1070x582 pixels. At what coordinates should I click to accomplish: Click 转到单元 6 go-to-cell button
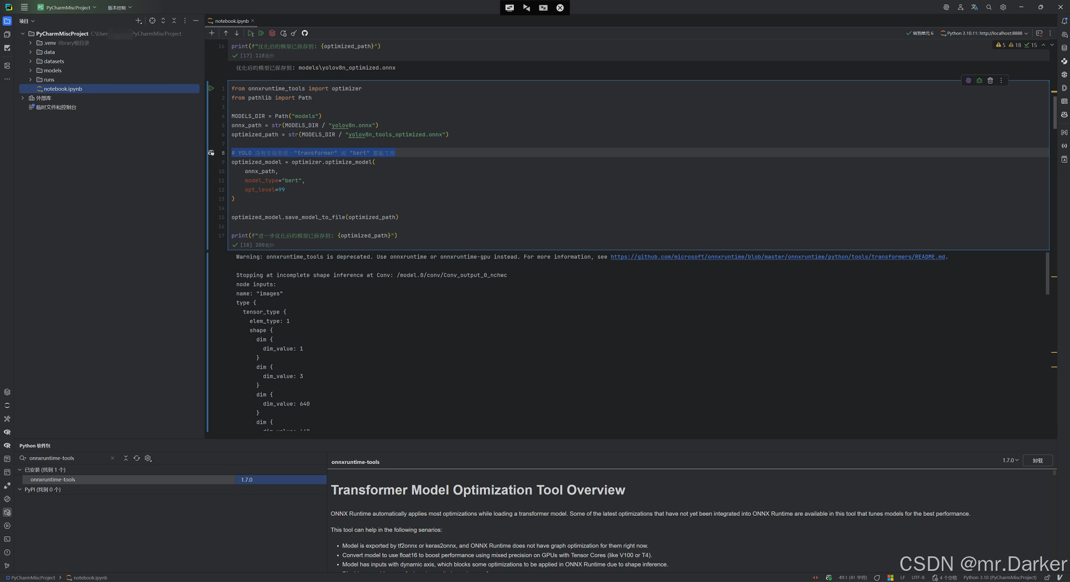(x=920, y=33)
